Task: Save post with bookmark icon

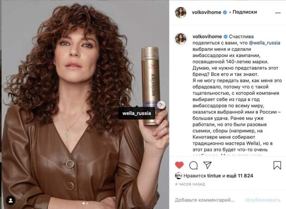Action: coord(277,165)
